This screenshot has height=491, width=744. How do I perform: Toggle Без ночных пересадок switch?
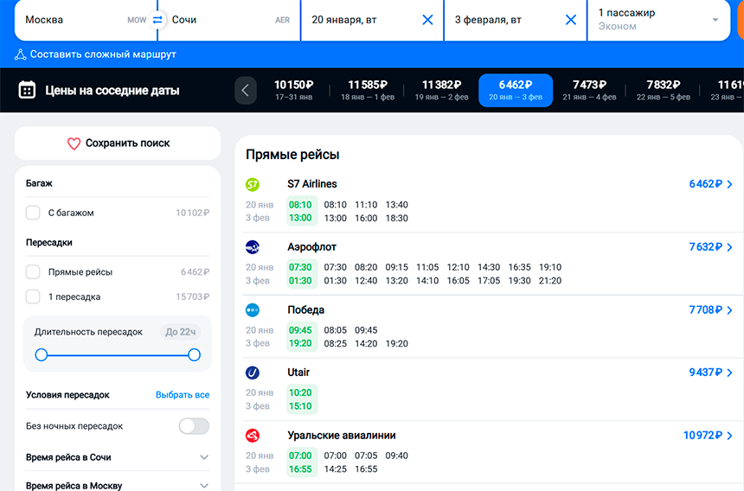click(194, 426)
